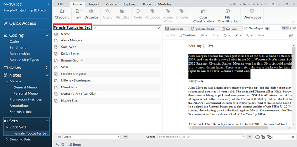Click the add icon beside Name header
The image size is (297, 147).
(x=56, y=34)
